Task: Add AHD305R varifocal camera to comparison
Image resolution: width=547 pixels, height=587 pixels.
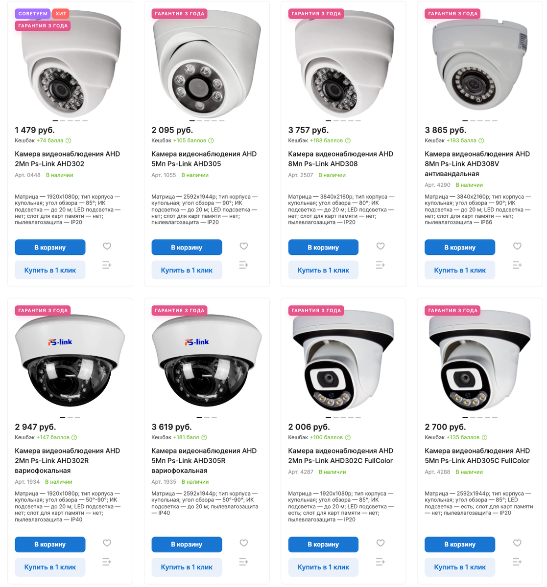Action: tap(243, 562)
